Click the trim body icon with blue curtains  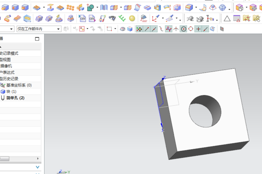pos(104,8)
